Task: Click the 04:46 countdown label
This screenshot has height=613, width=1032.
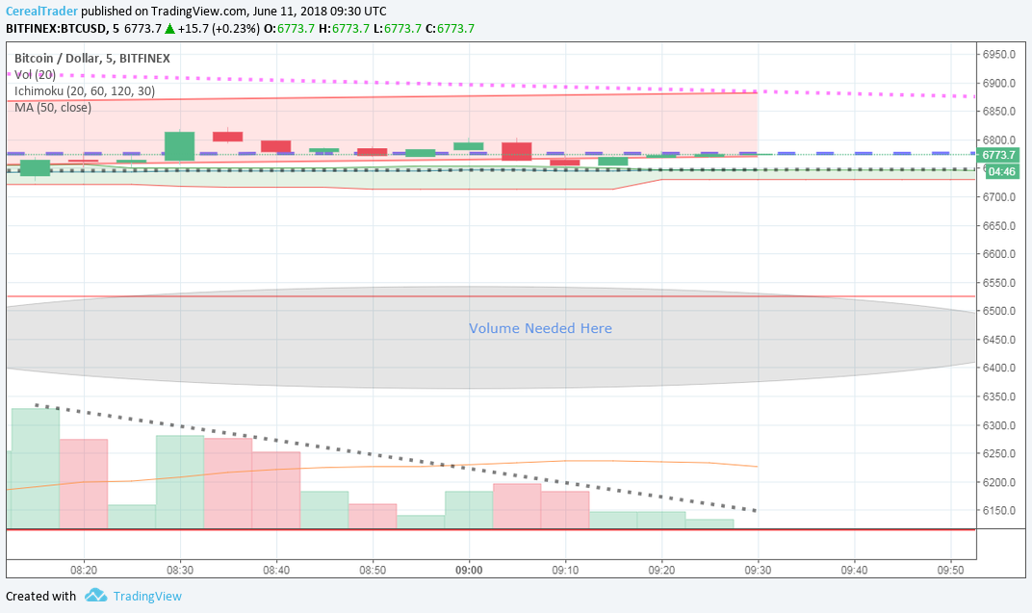Action: (1001, 171)
